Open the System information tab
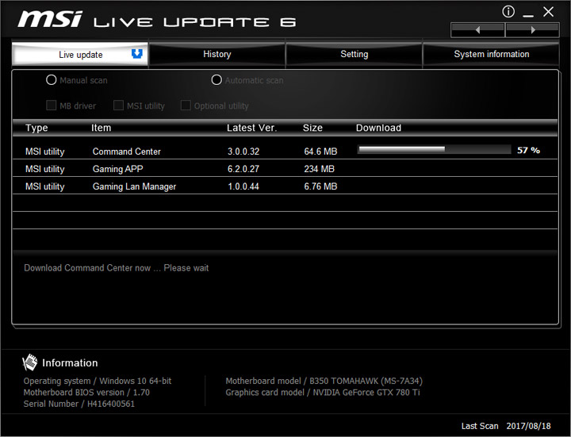Screen dimensions: 571x437 click(x=491, y=54)
